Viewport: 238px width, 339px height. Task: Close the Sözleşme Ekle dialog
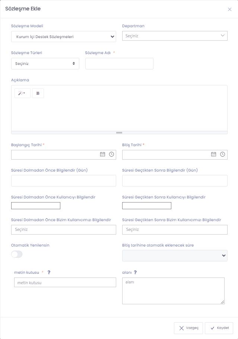click(x=229, y=9)
